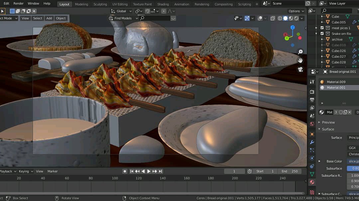Open the Find Models dropdown
The width and height of the screenshot is (359, 201).
[123, 18]
